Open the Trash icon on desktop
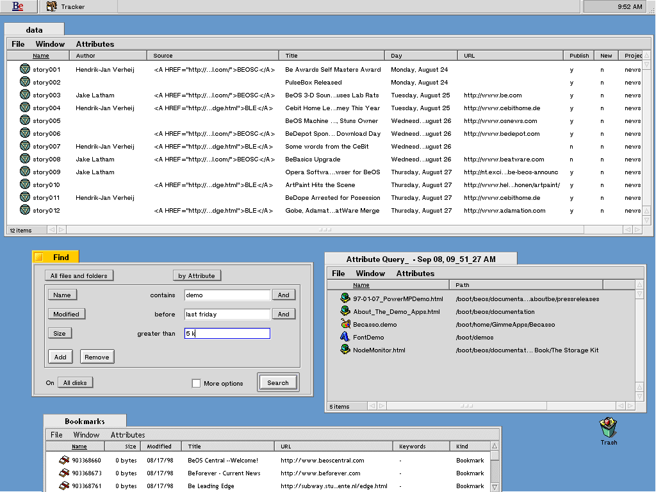This screenshot has height=492, width=656. tap(608, 427)
